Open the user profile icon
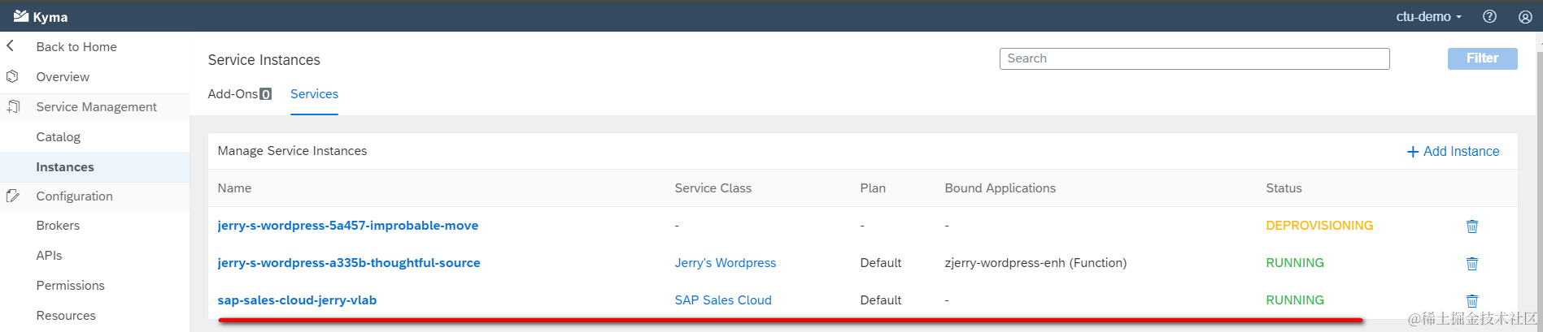1543x332 pixels. (x=1525, y=16)
